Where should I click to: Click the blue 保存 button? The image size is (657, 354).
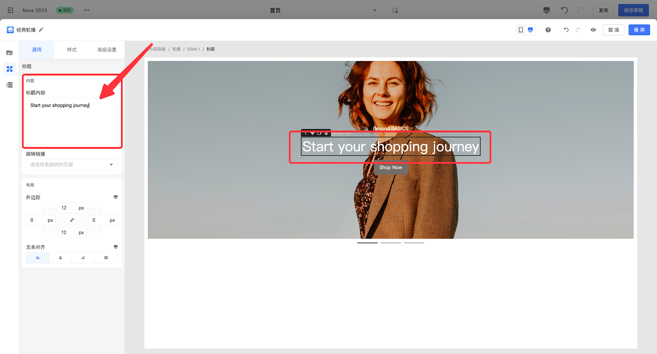pyautogui.click(x=639, y=30)
